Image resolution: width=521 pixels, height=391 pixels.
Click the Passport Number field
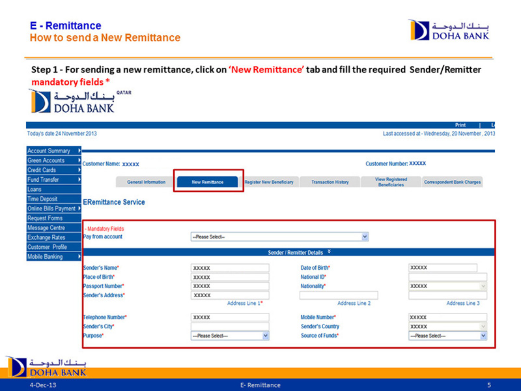230,286
